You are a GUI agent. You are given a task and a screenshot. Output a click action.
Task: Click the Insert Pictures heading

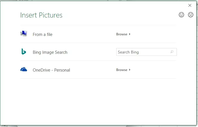tap(41, 15)
